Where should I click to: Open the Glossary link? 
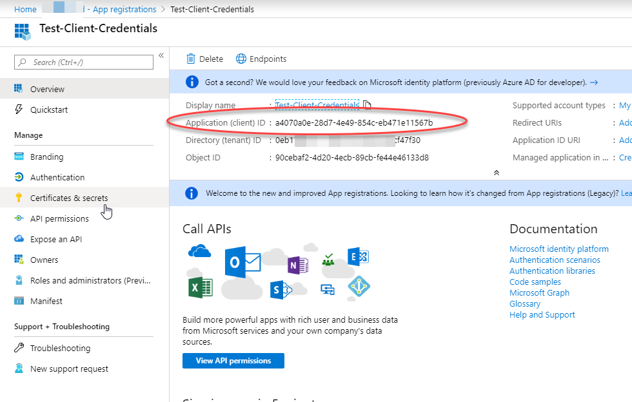[525, 303]
